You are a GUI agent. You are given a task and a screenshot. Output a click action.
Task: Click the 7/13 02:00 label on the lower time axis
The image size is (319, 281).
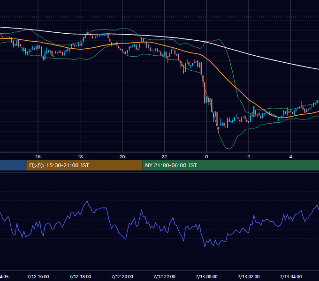tap(249, 276)
